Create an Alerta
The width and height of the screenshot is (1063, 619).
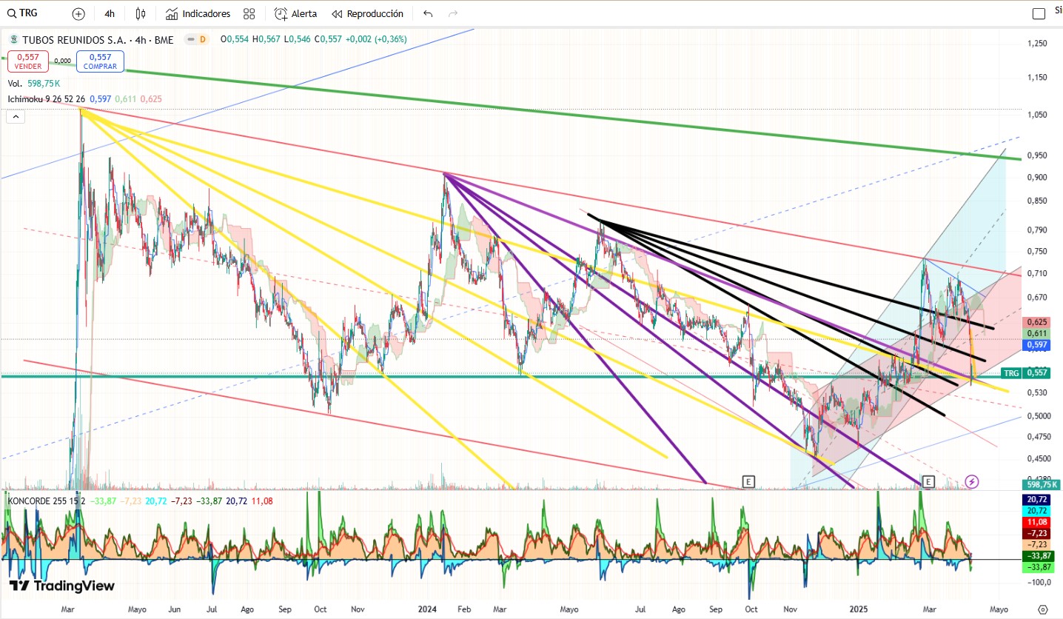(x=295, y=13)
